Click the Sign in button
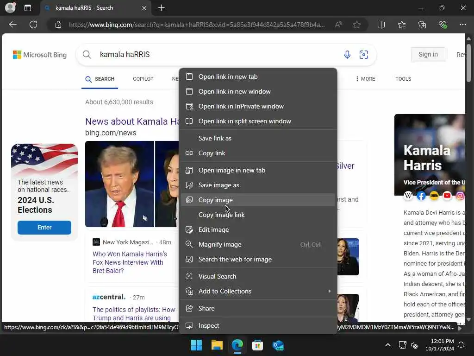 [428, 55]
